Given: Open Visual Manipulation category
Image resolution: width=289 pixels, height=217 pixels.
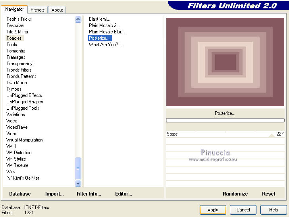Looking at the screenshot, I should (25, 140).
